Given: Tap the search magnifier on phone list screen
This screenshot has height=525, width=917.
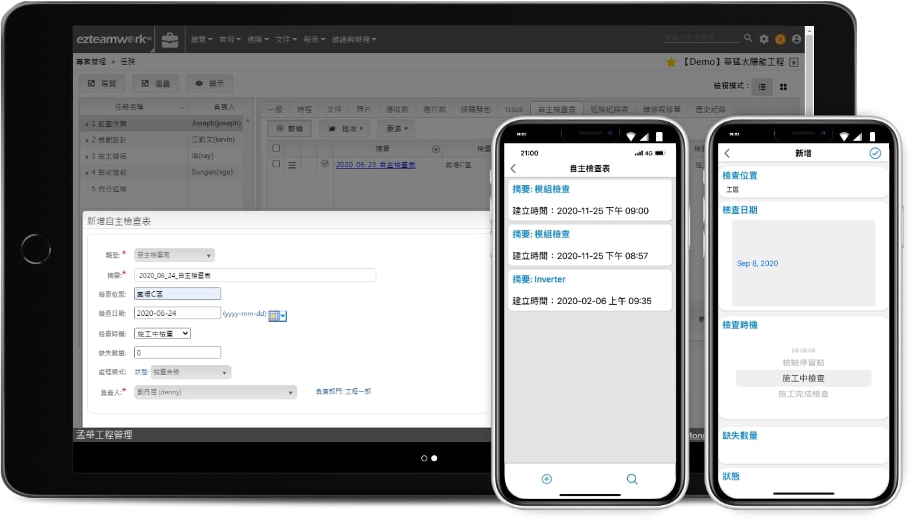Looking at the screenshot, I should 632,479.
